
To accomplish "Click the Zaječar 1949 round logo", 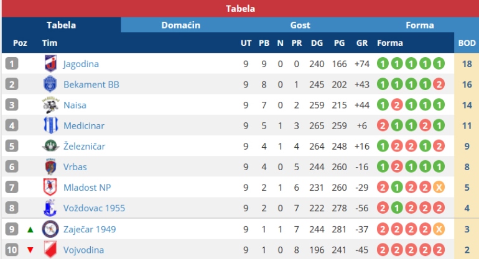I will click(50, 229).
